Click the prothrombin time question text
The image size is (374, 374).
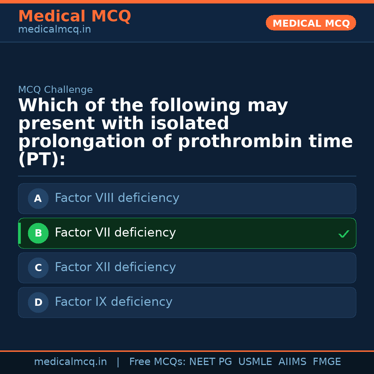pos(185,132)
